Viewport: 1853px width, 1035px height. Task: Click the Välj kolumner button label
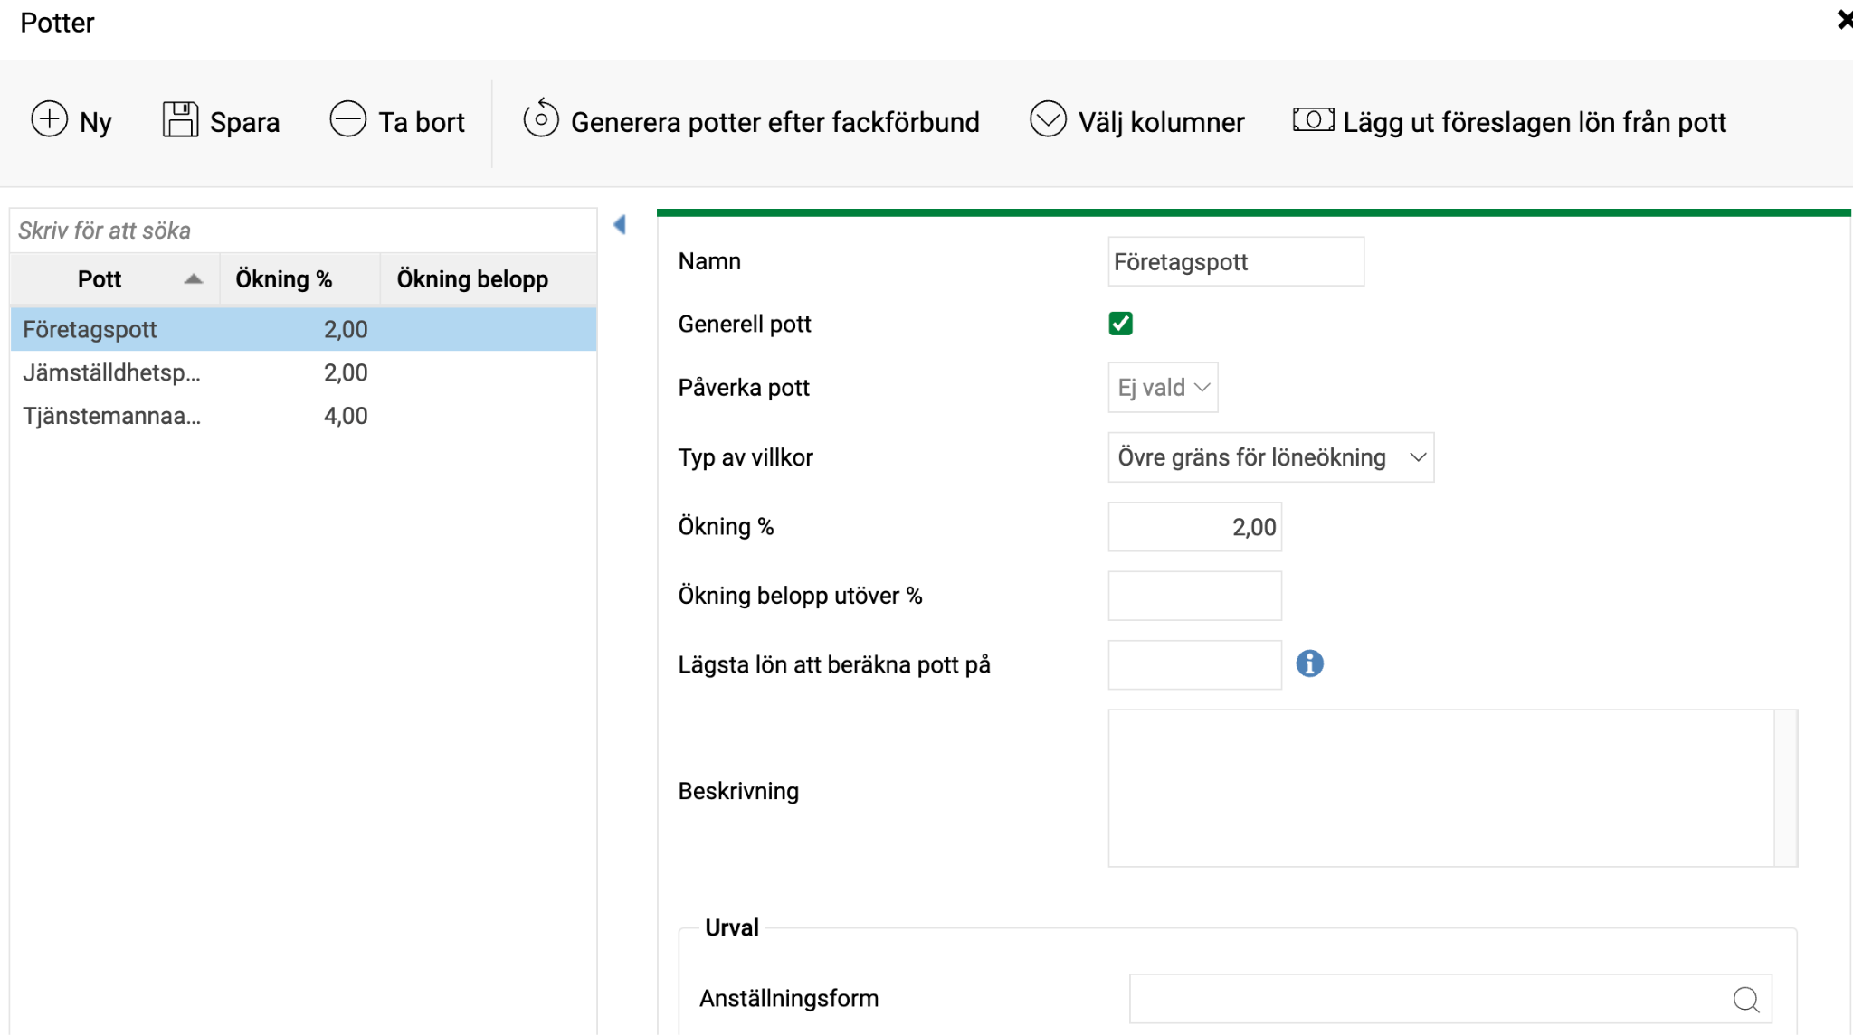click(x=1161, y=122)
